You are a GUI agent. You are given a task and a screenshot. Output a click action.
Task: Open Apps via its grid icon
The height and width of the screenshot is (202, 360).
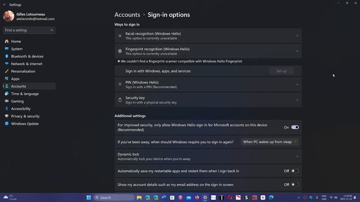click(7, 79)
